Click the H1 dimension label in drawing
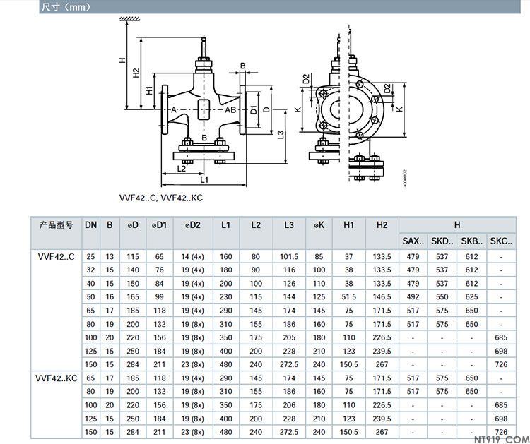530x444 pixels. pyautogui.click(x=148, y=91)
